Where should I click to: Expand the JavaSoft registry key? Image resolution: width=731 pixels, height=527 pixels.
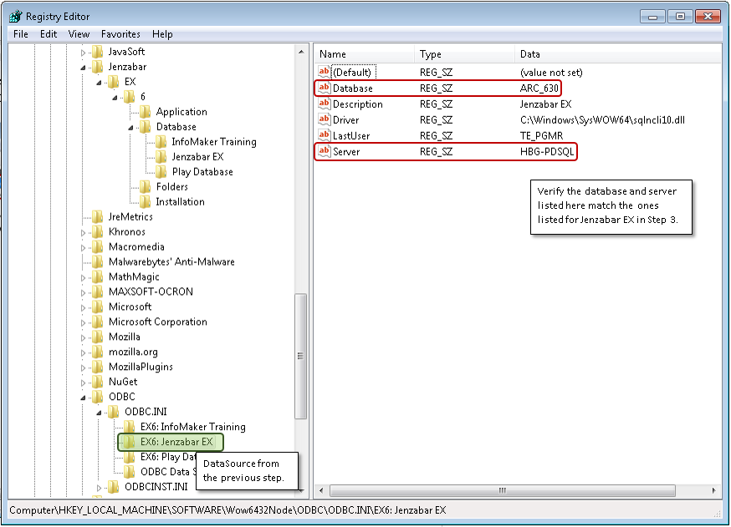coord(83,52)
